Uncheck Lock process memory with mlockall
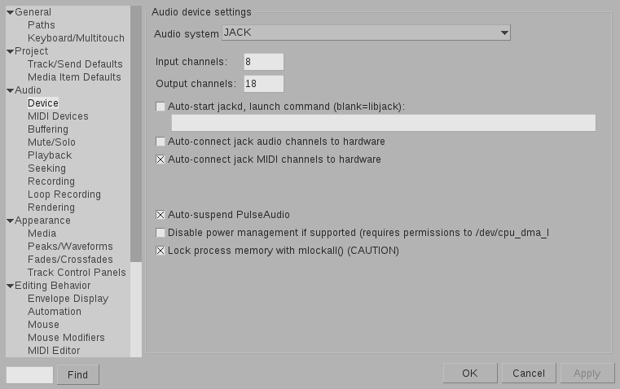Screen dimensions: 620x389 160,251
